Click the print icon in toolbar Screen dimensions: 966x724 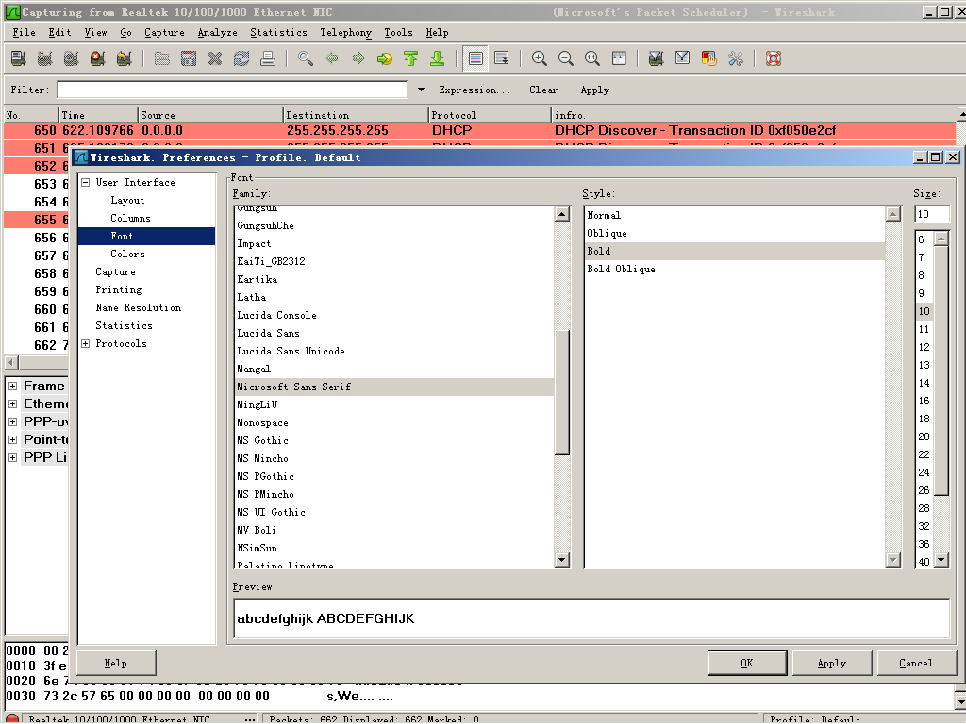click(268, 58)
